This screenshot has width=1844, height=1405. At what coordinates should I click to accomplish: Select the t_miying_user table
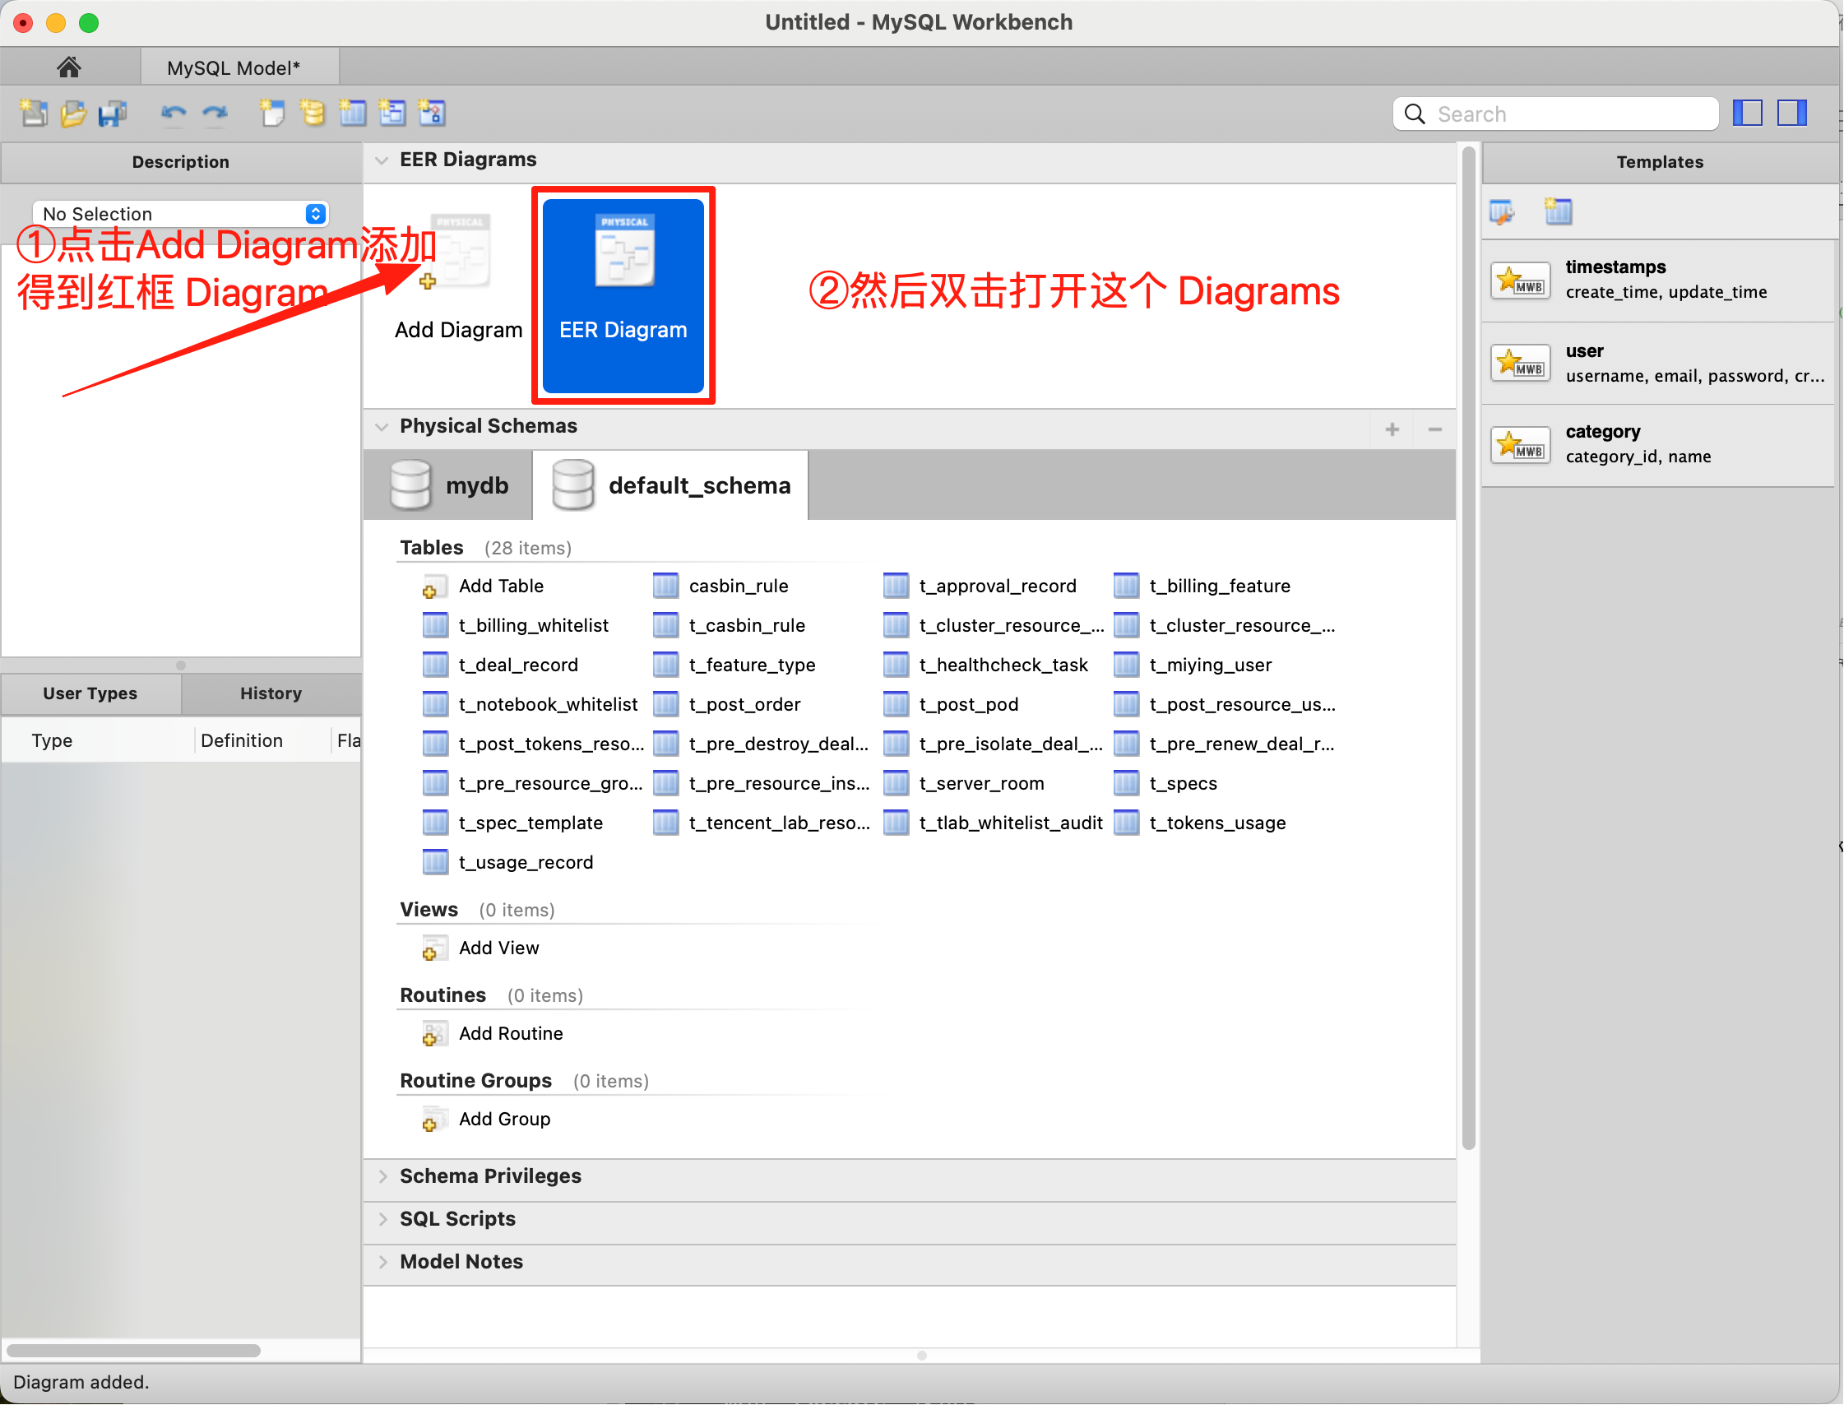[1193, 665]
